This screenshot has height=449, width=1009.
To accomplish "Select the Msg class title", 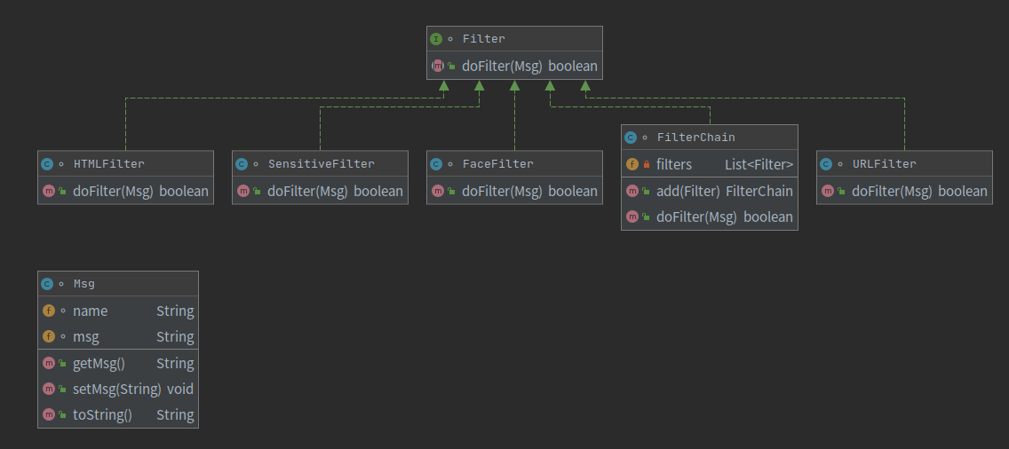I will point(83,284).
